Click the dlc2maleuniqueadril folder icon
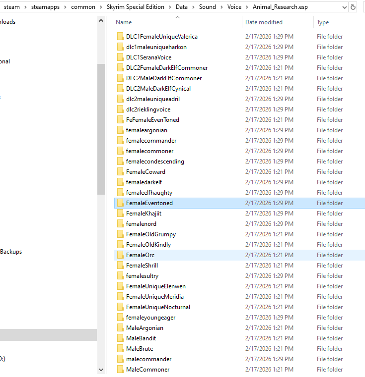The width and height of the screenshot is (365, 377). pyautogui.click(x=120, y=99)
